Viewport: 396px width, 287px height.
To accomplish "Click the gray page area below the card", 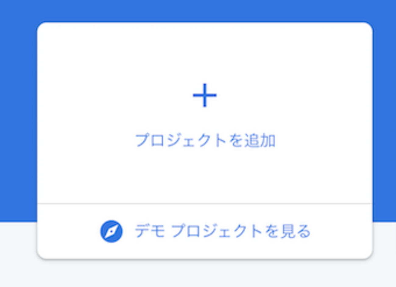I will pos(205,274).
